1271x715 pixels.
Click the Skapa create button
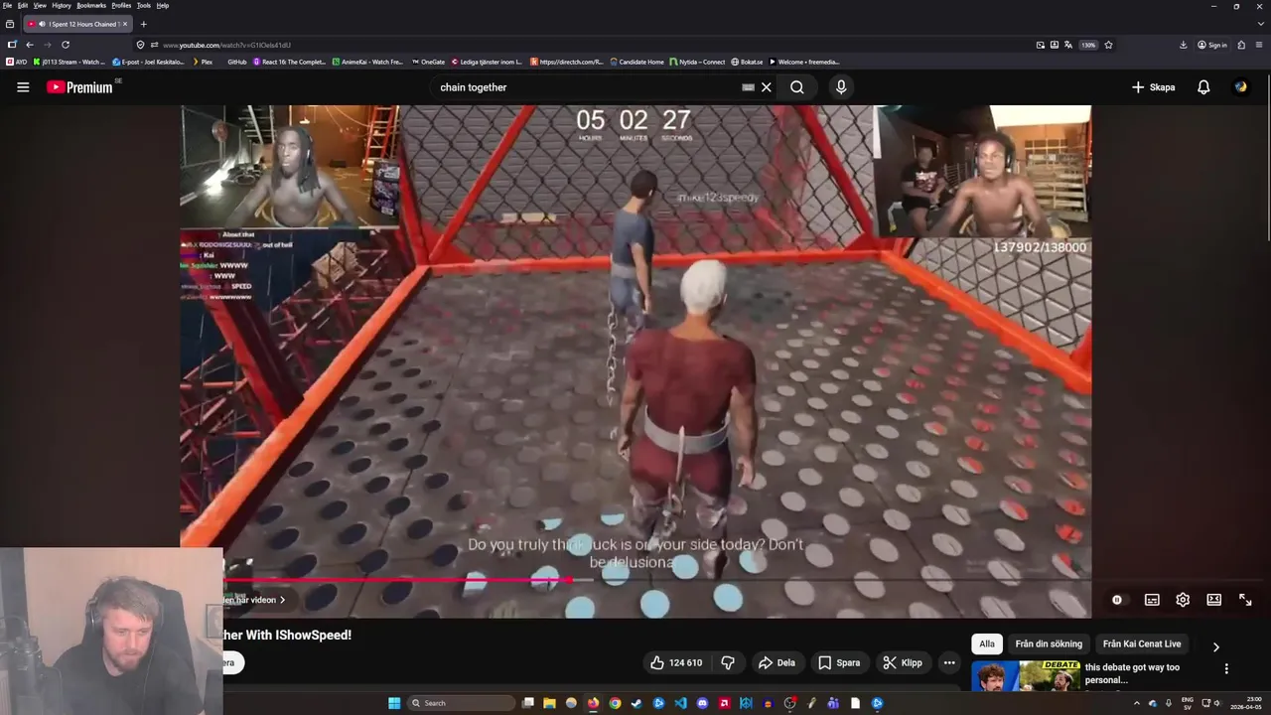(1153, 87)
